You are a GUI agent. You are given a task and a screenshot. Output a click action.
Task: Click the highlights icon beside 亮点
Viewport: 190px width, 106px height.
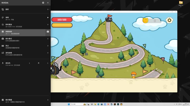tap(3, 46)
